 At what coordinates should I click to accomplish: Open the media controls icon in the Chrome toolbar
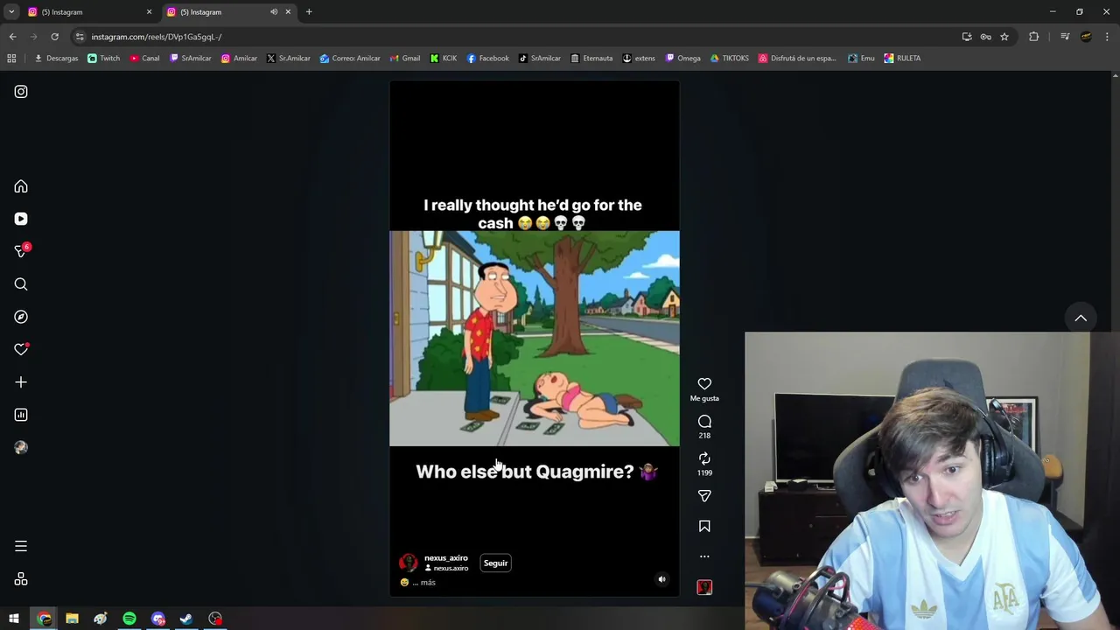pyautogui.click(x=1065, y=37)
